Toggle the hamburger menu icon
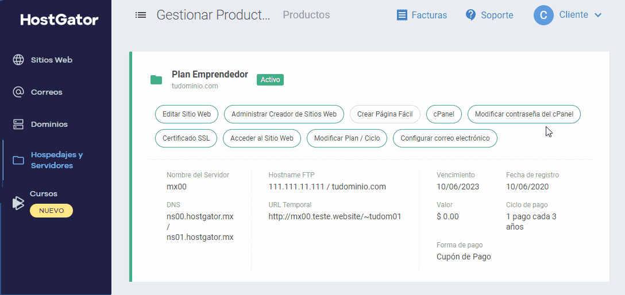The height and width of the screenshot is (295, 625). 140,15
